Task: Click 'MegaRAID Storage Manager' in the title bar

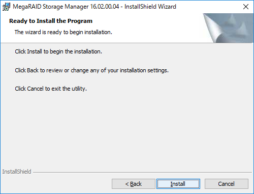Action: [x=51, y=7]
